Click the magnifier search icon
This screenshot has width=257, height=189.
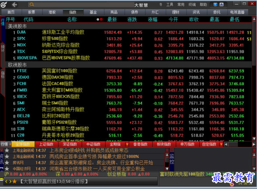click(32, 5)
